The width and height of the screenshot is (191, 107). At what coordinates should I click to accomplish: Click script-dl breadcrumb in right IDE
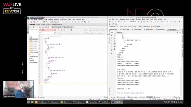pos(112,27)
